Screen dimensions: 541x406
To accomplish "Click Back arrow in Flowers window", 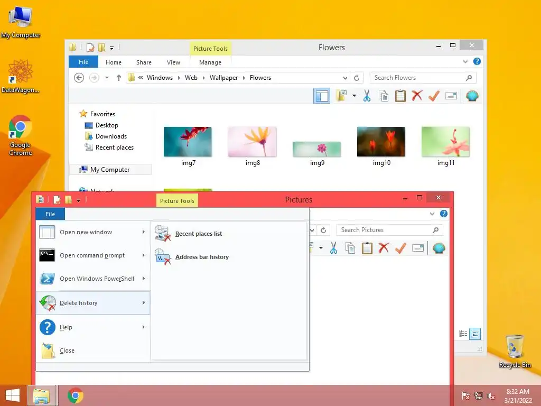I will [79, 78].
